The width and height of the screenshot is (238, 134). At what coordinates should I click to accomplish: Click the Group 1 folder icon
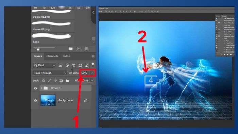pos(46,88)
